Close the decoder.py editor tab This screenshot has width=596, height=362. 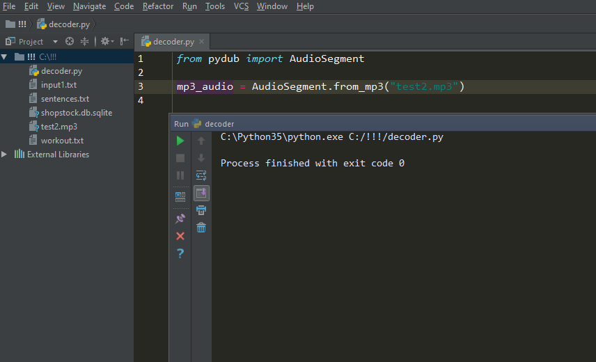coord(201,42)
